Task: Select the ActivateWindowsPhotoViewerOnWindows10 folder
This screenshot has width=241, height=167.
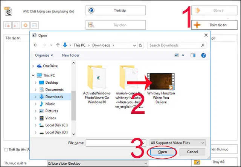Action: coord(97,84)
